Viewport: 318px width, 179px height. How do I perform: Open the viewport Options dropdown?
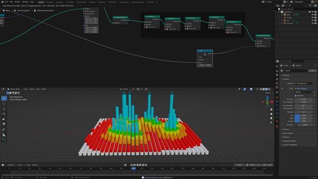(x=268, y=93)
